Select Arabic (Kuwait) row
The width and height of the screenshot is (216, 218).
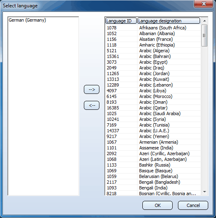point(153,79)
